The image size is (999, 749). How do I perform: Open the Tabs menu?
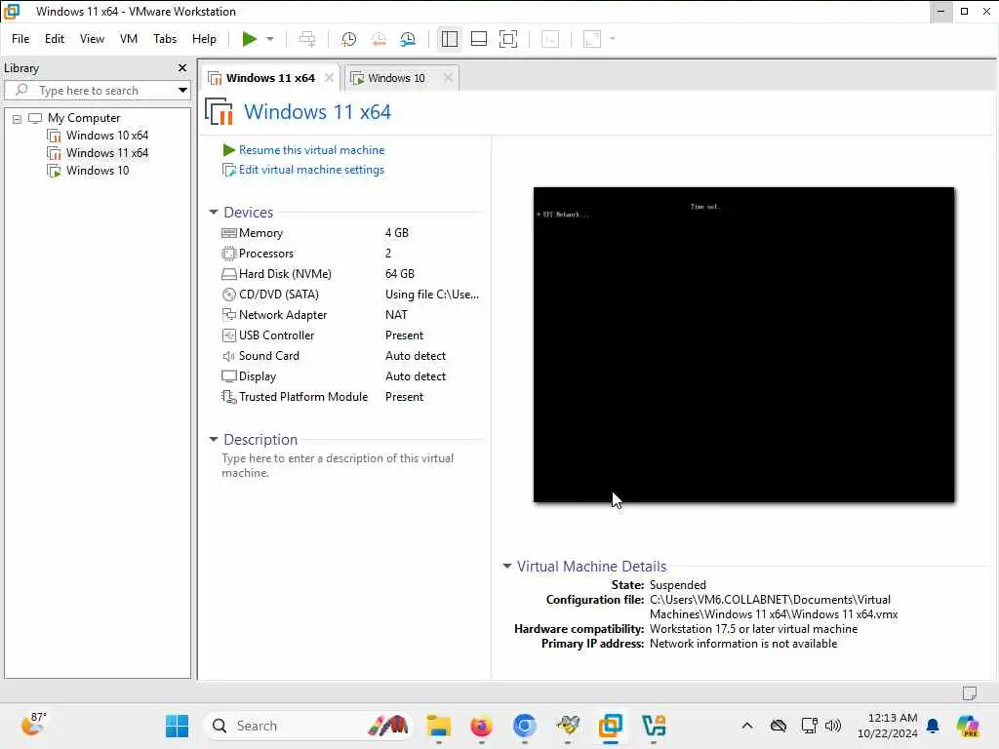(164, 39)
